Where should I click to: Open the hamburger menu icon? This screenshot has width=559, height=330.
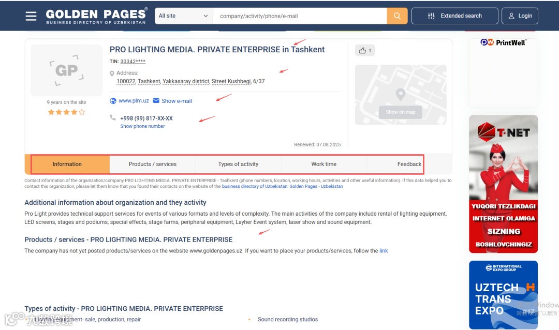point(31,16)
